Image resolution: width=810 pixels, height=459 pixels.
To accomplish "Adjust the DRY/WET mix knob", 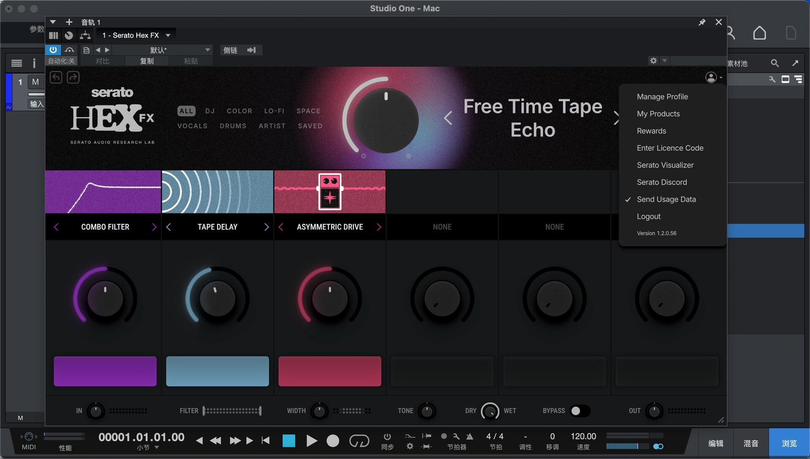I will (490, 411).
